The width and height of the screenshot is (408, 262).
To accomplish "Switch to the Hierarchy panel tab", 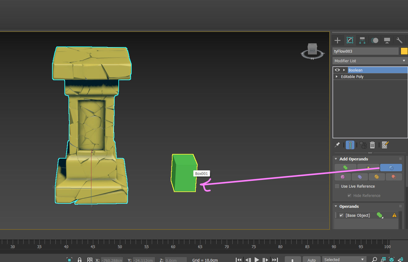I will (362, 40).
